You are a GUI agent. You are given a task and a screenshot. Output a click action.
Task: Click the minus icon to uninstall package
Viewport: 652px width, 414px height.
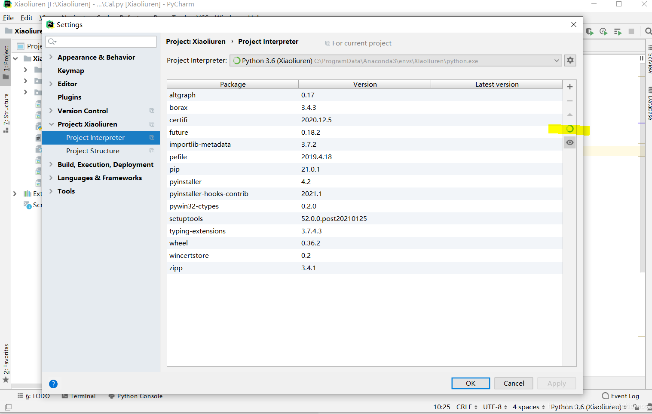click(570, 101)
